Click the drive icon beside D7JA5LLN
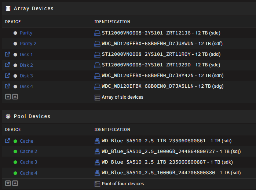Image resolution: width=256 pixels, height=190 pixels. 97,86
